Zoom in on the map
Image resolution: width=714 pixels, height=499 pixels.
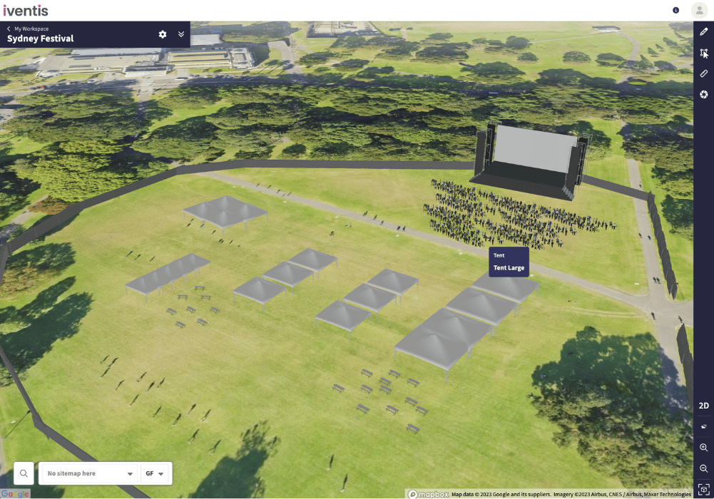click(703, 448)
